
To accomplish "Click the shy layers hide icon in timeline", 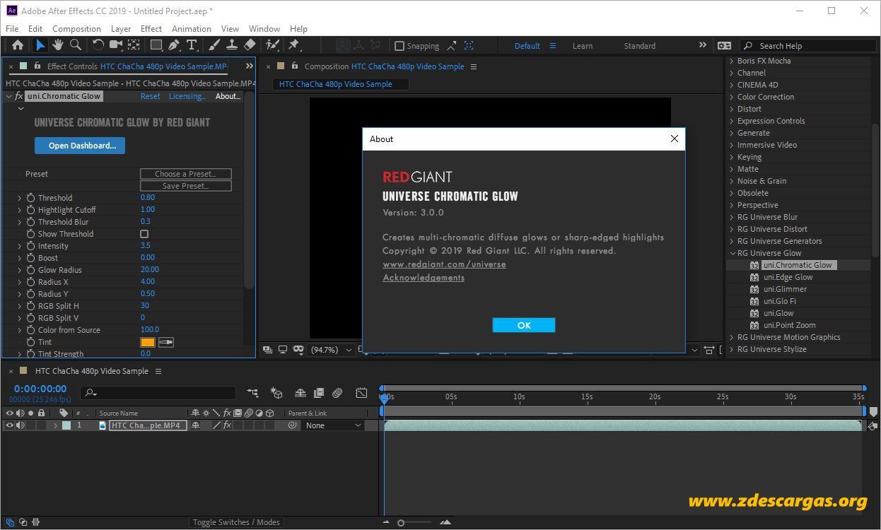I will 301,393.
